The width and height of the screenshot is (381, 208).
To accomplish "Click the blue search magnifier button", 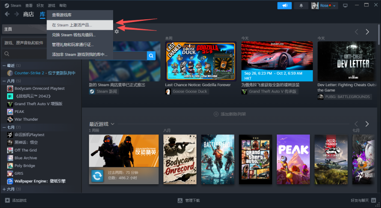I will pyautogui.click(x=151, y=56).
